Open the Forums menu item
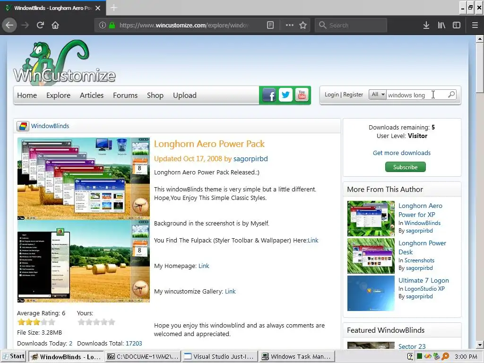This screenshot has width=484, height=363. [x=125, y=95]
